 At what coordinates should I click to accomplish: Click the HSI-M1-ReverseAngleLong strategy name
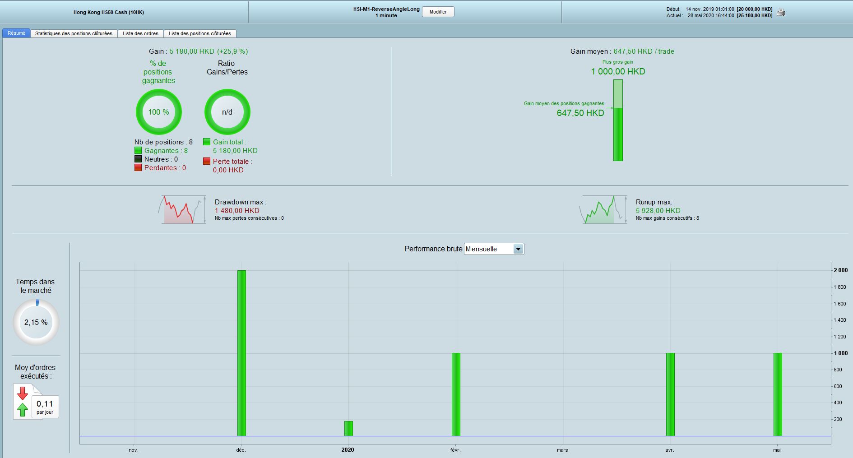pyautogui.click(x=386, y=9)
